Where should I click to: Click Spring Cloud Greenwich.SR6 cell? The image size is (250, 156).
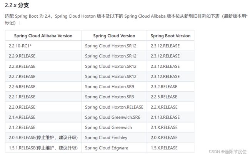[x=114, y=117]
